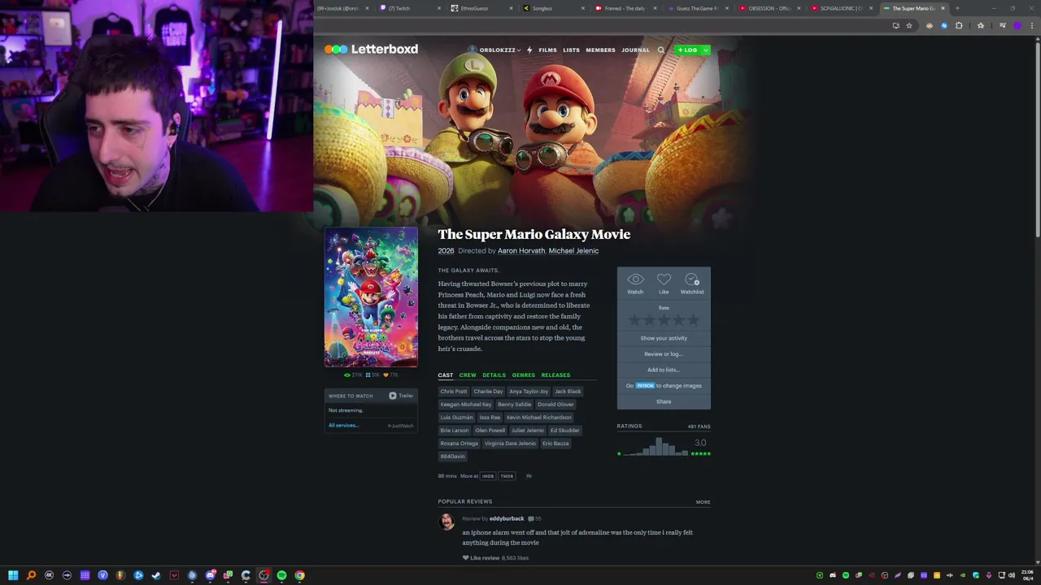The height and width of the screenshot is (585, 1041).
Task: Open cast member Charlie Day
Action: 488,392
